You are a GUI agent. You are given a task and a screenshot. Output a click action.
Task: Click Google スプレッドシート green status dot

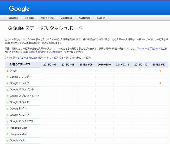[7, 96]
